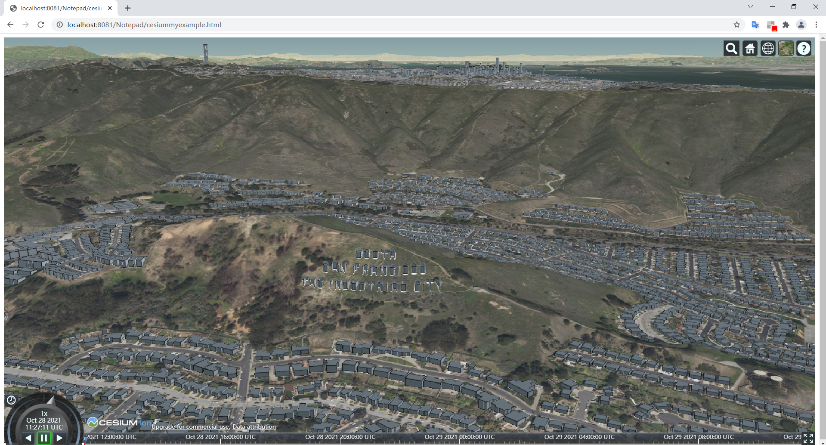The width and height of the screenshot is (826, 445).
Task: Open the navigation help button
Action: 804,49
